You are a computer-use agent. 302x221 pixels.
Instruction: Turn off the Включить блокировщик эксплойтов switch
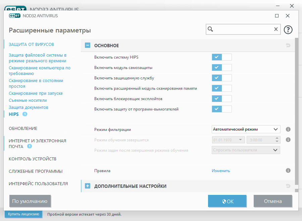[221, 98]
